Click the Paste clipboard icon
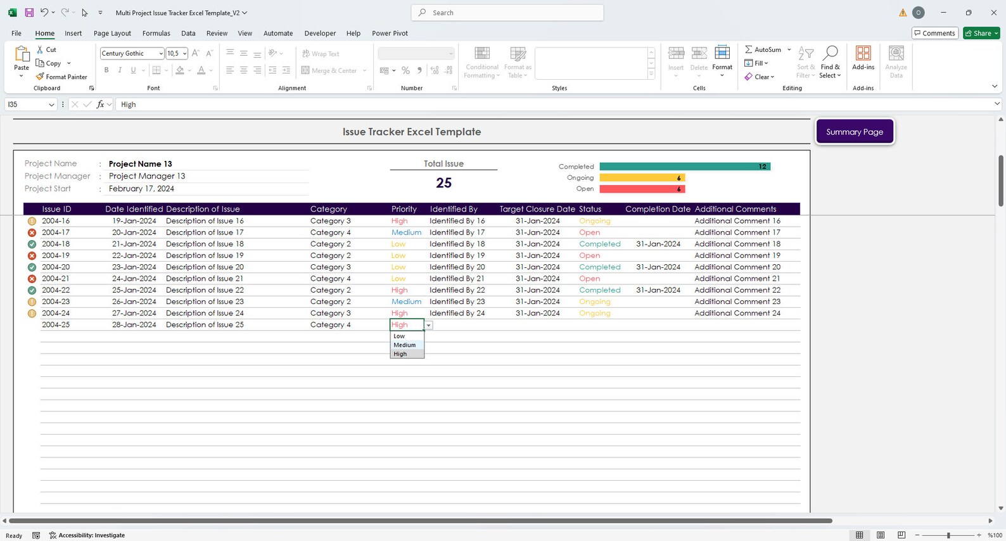The width and height of the screenshot is (1006, 541). [22, 56]
